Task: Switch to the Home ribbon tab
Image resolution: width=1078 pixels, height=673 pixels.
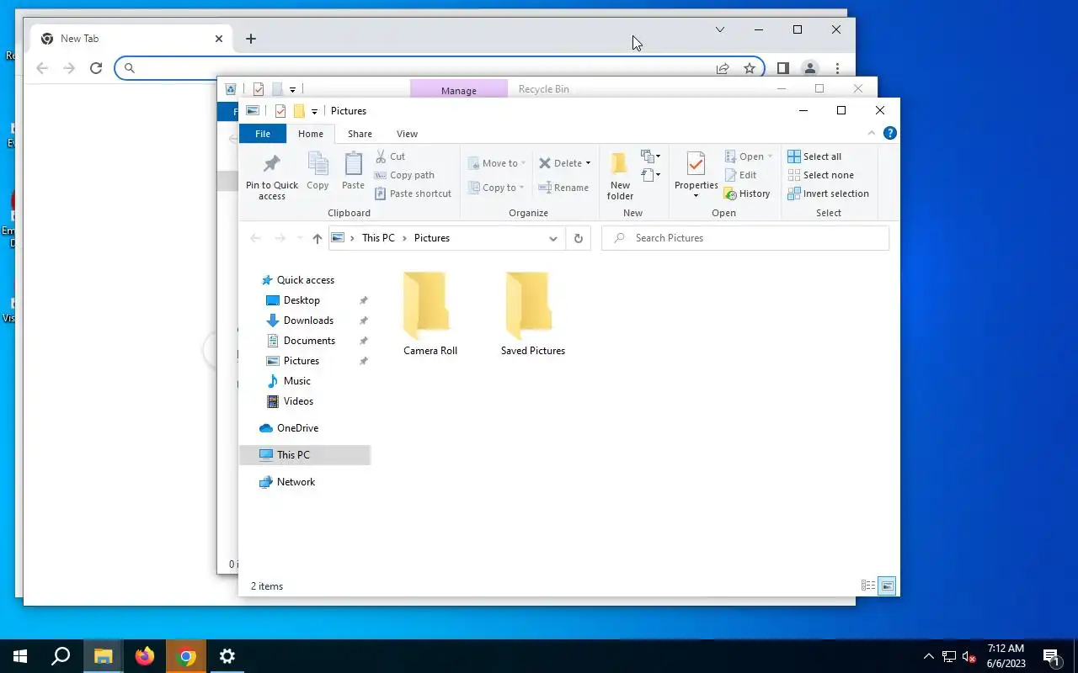Action: (x=310, y=134)
